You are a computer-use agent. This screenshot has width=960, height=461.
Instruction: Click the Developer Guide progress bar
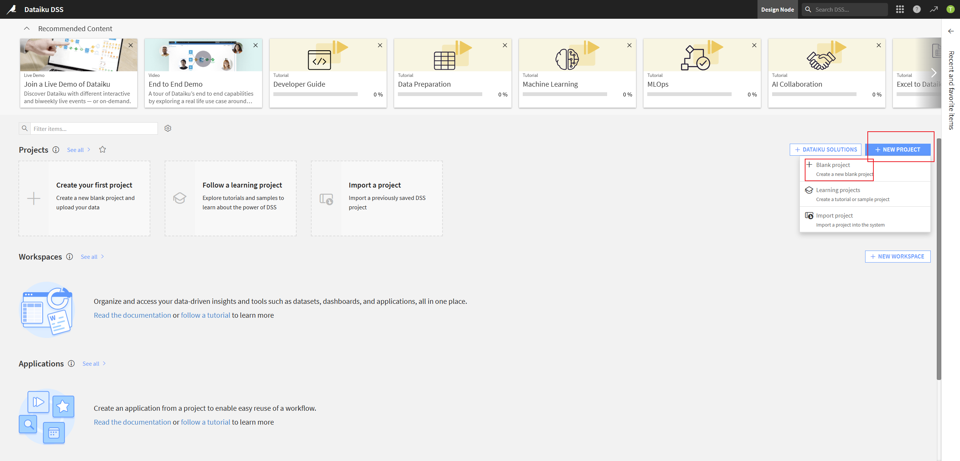(x=315, y=94)
